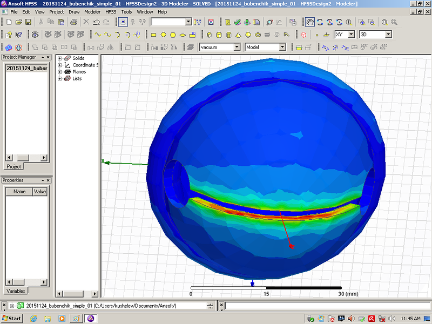Open the XY drawing plane dropdown
432x324 pixels.
(351, 35)
